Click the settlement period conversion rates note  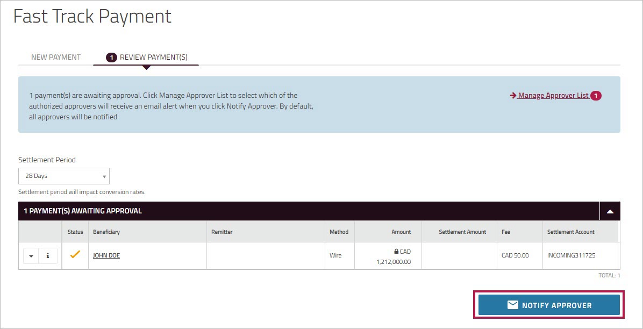82,192
